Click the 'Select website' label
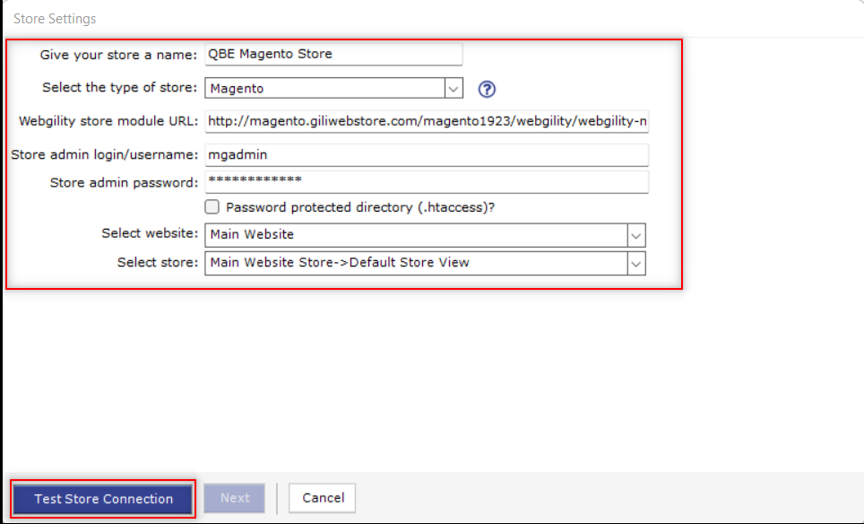 point(150,233)
